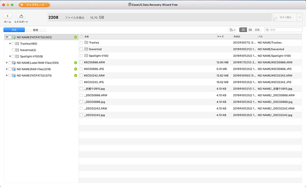Click drive icon of NO NAME(Label RAW Files)
Screen dimensions: 306x187
pyautogui.click(x=14, y=63)
